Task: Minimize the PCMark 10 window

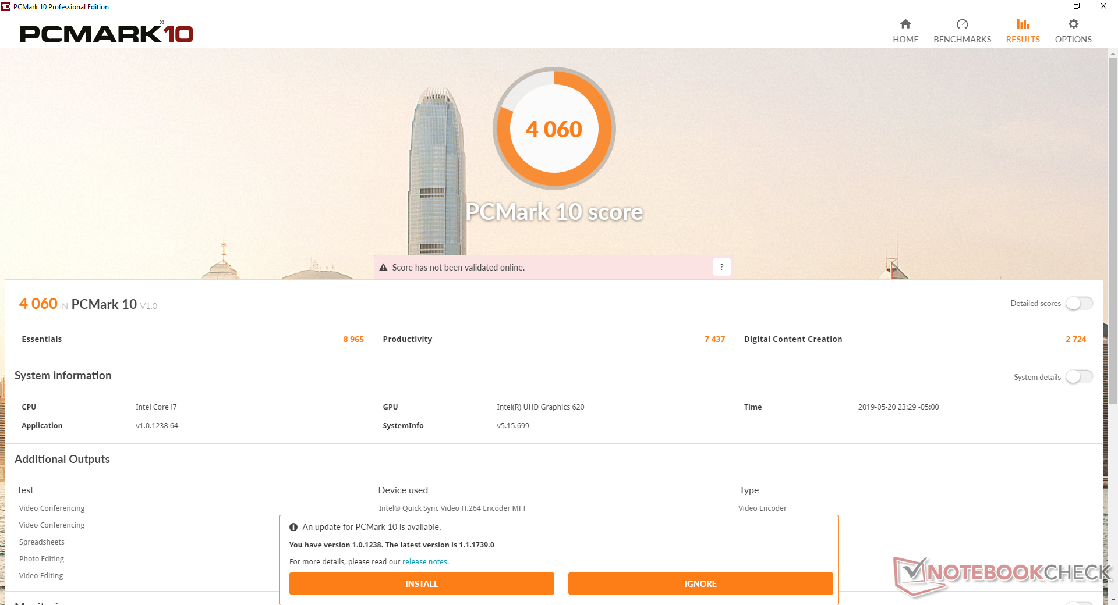Action: (1050, 6)
